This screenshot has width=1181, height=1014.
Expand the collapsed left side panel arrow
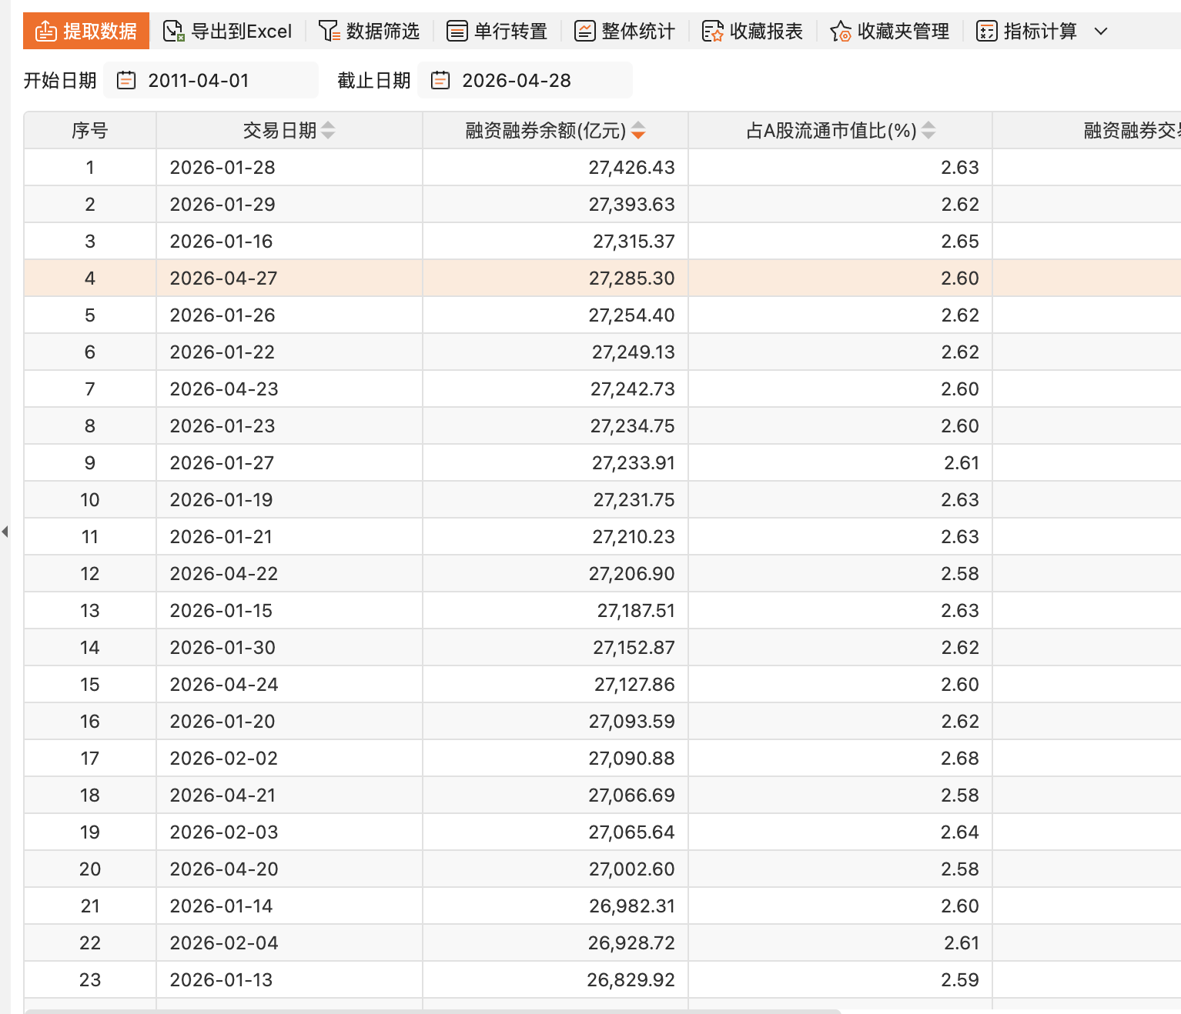[x=5, y=531]
